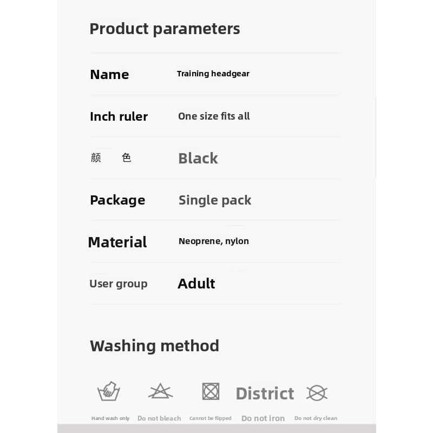This screenshot has width=433, height=433.
Task: Click the hand wash basin icon
Action: click(x=108, y=391)
